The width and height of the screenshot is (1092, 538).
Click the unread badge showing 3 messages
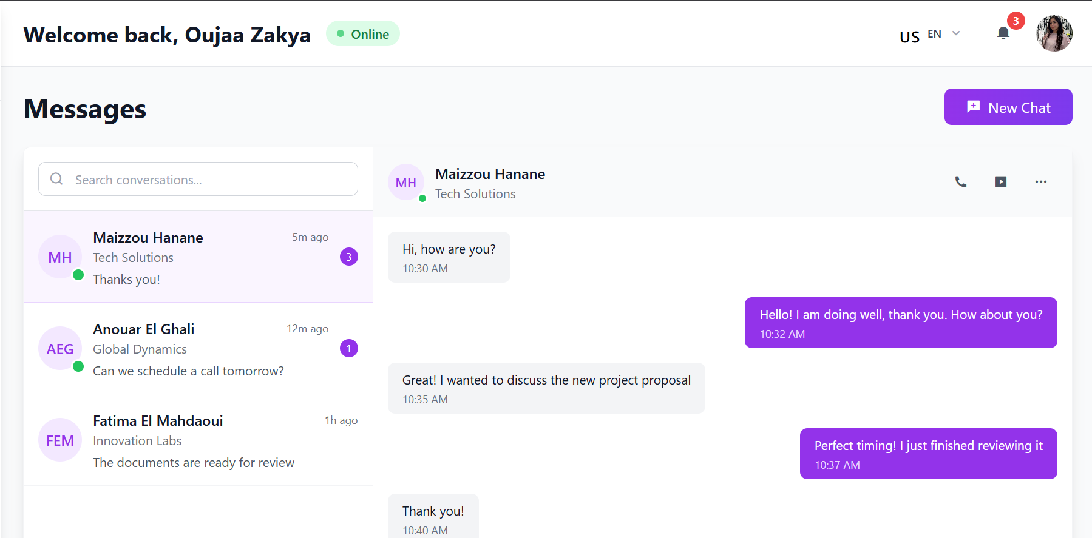tap(348, 257)
